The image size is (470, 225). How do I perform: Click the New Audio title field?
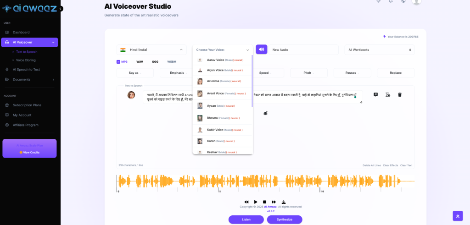click(303, 49)
